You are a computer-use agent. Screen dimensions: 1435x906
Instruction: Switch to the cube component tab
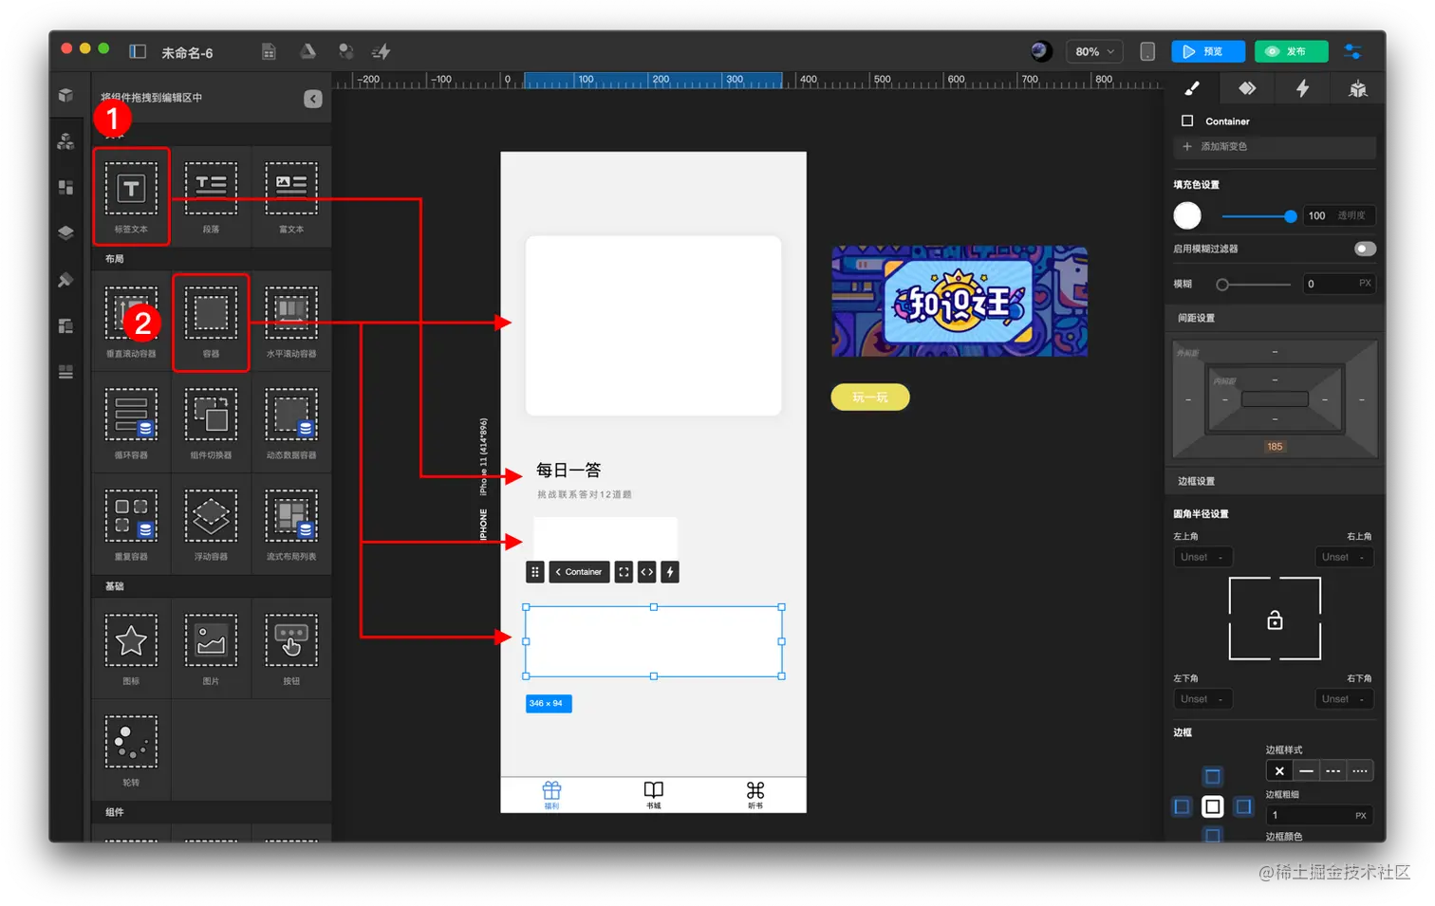[1358, 89]
